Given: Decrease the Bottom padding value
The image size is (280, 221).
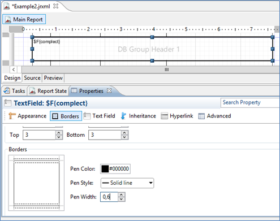Looking at the screenshot, I should point(124,137).
